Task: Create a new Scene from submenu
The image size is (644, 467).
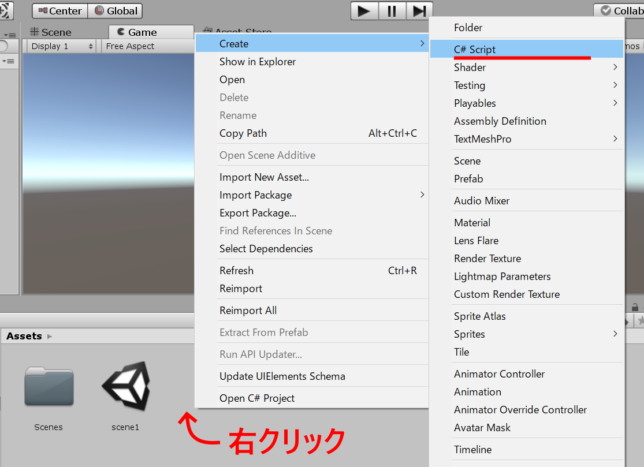Action: (x=527, y=161)
